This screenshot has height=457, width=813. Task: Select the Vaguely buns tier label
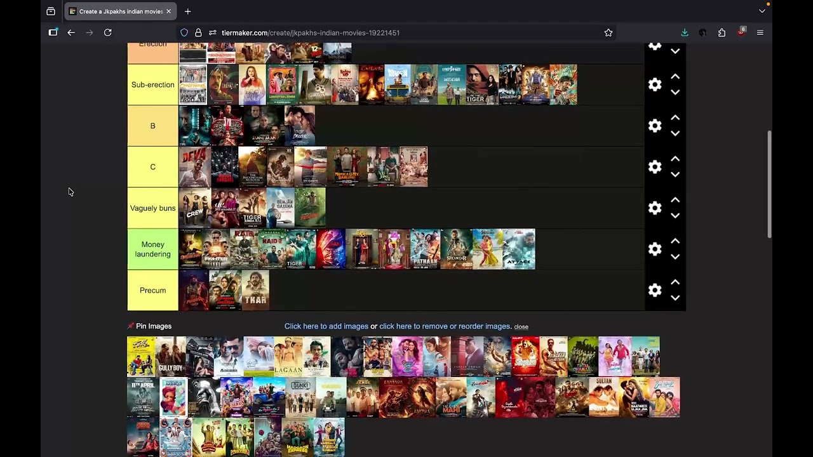tap(152, 208)
